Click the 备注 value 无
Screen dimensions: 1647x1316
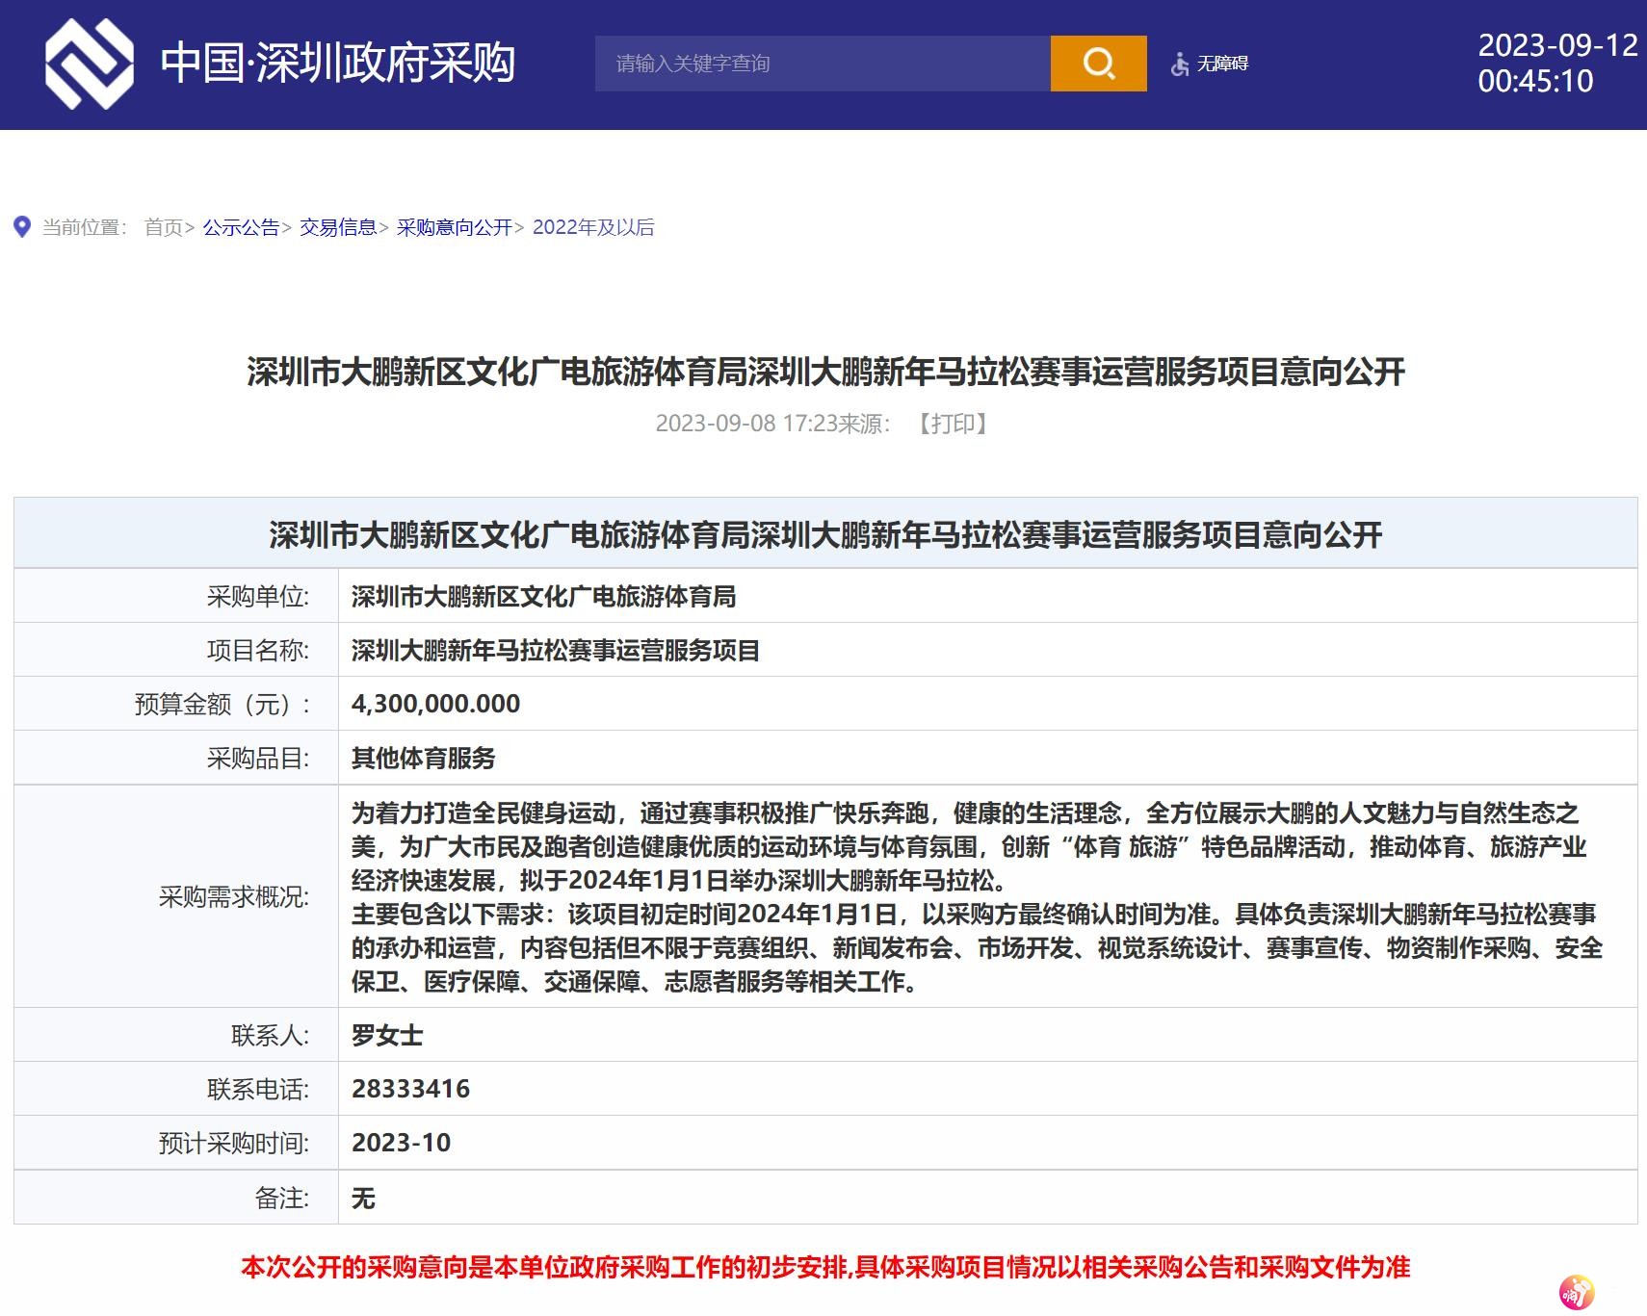363,1199
